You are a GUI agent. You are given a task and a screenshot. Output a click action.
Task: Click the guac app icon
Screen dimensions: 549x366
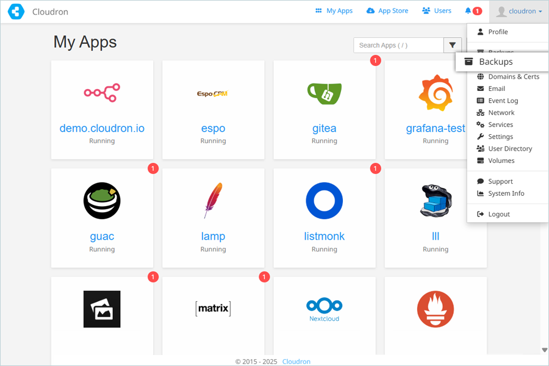102,201
